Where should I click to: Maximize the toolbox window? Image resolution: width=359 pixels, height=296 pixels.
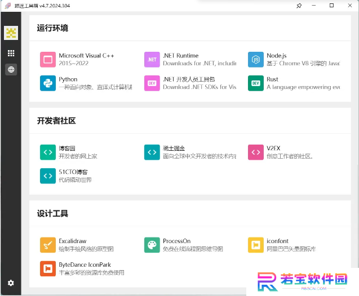coord(331,6)
